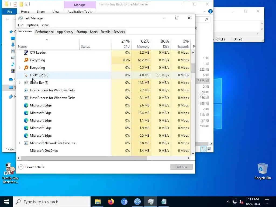Viewport: 276px width, 207px height.
Task: Open the File tab in File Explorer
Action: [10, 11]
